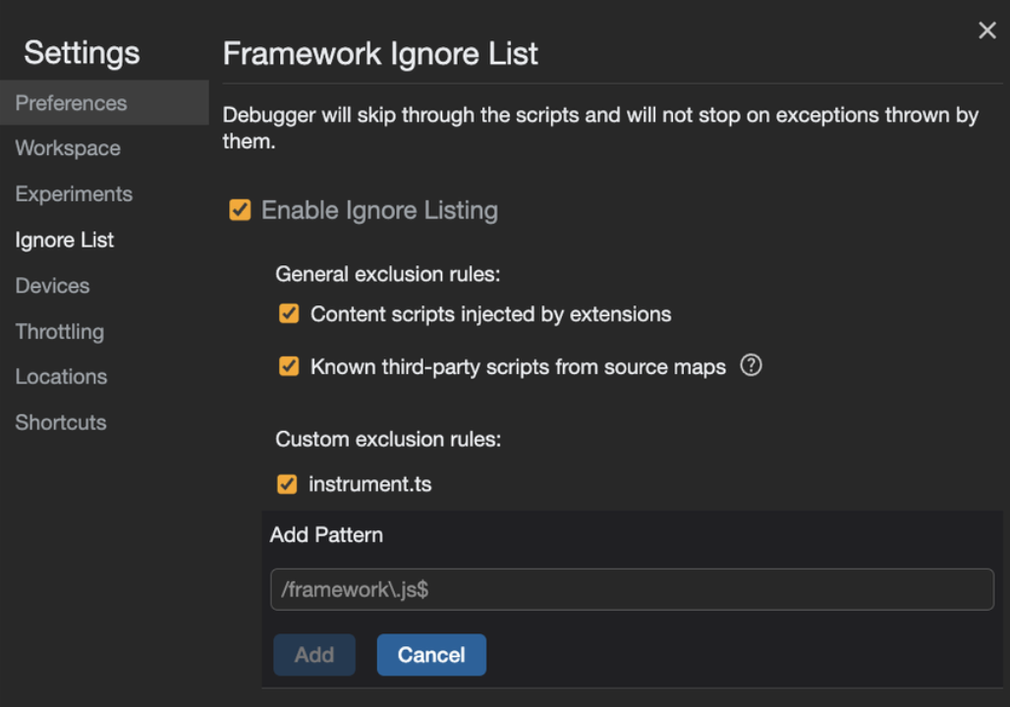Uncheck Content scripts injected by extensions

tap(289, 314)
